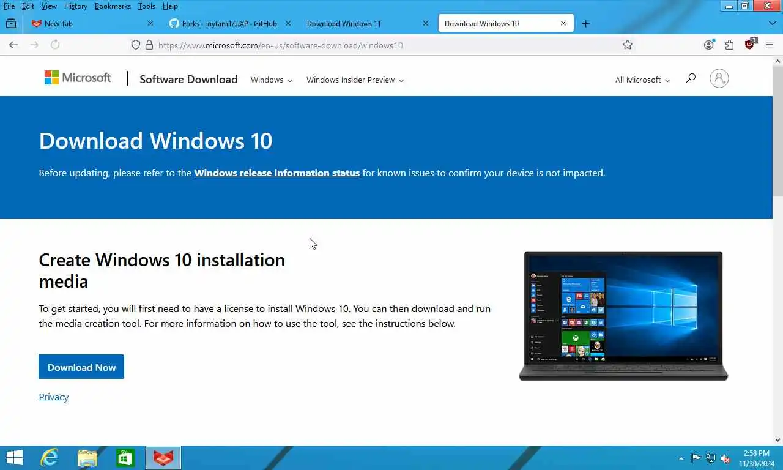Open the Edit menu
The image size is (783, 470).
click(28, 6)
